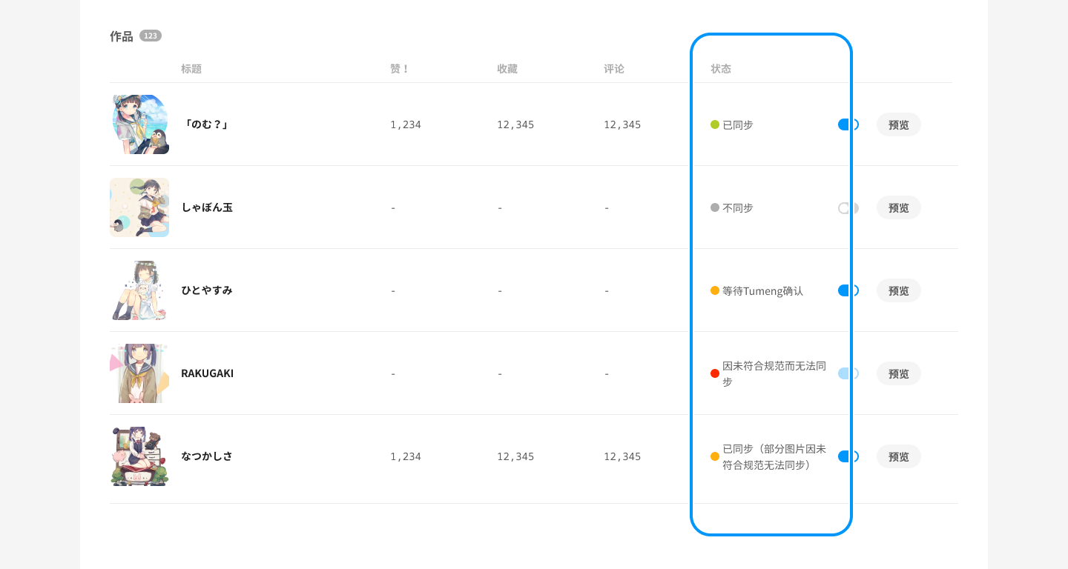1068x569 pixels.
Task: Click the 收藏 column header
Action: [507, 69]
